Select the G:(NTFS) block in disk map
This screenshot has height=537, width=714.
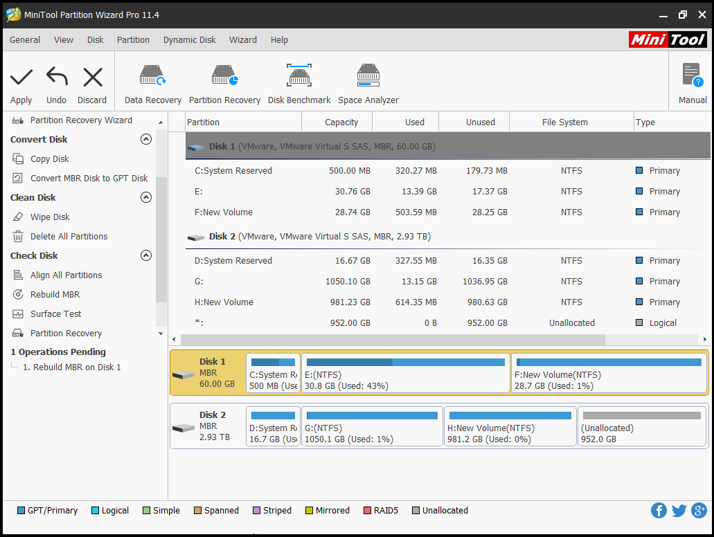point(371,426)
